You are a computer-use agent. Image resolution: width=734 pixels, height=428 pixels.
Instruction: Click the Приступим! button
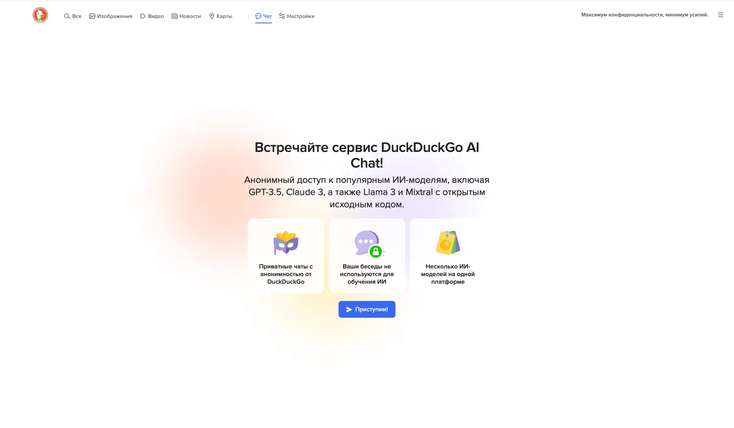point(367,309)
